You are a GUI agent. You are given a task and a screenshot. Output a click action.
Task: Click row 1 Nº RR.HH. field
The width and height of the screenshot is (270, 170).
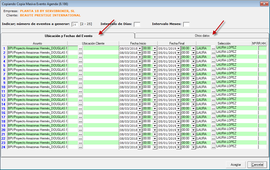[262, 48]
